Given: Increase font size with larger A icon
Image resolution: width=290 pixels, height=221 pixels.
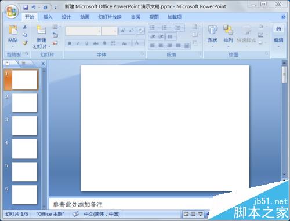Looking at the screenshot, I should tap(123, 31).
